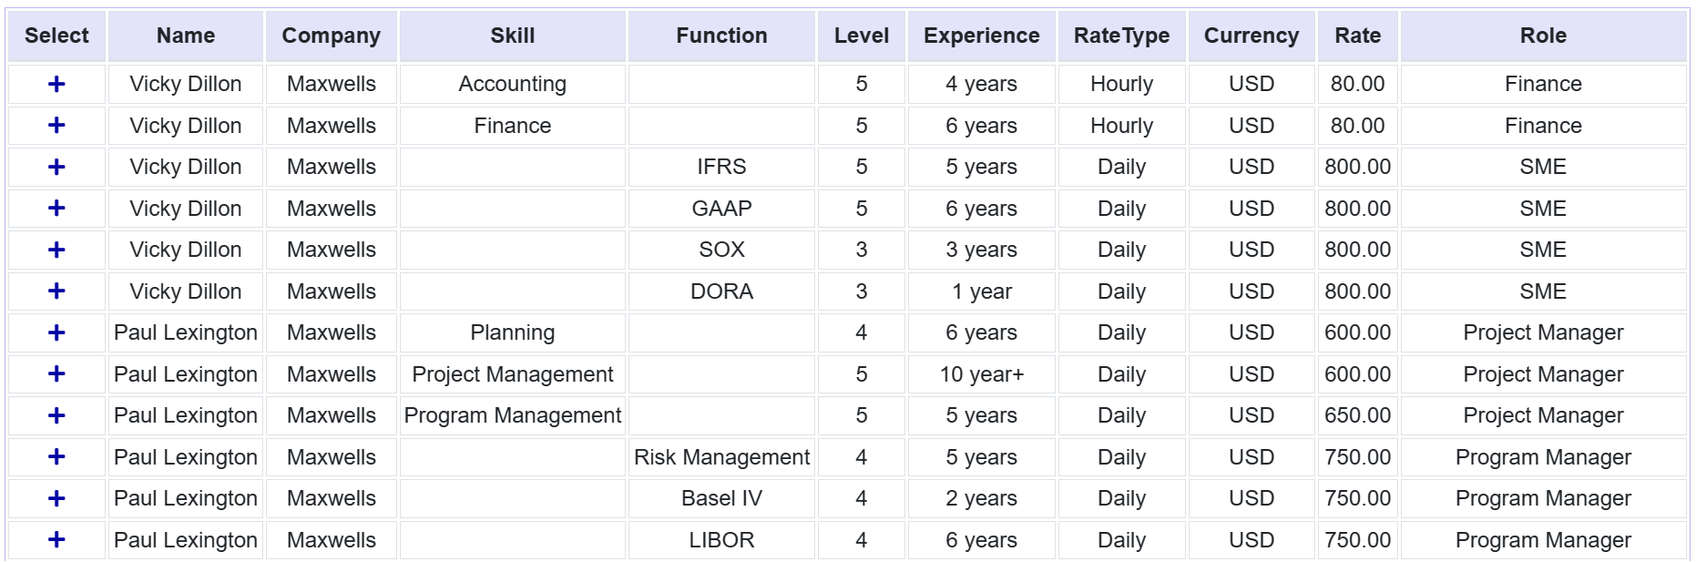Select the plus icon for Vicky Dillon IFRS row

click(56, 167)
